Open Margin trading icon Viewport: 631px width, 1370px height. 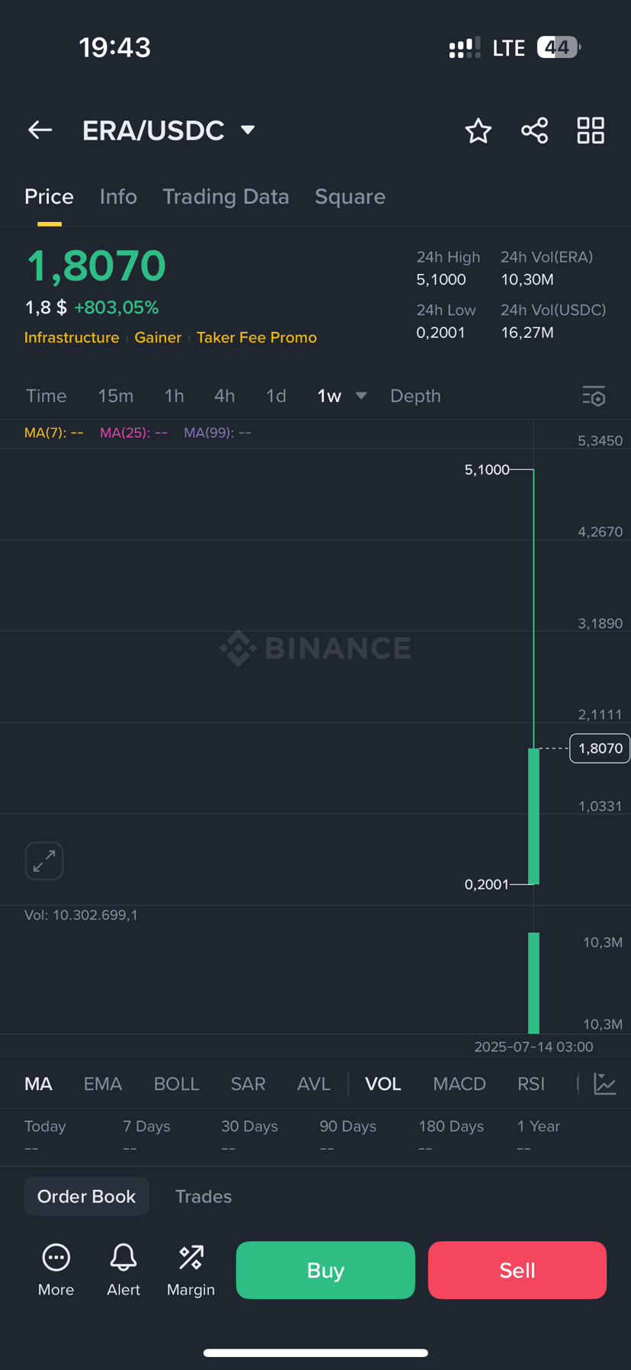click(x=191, y=1257)
